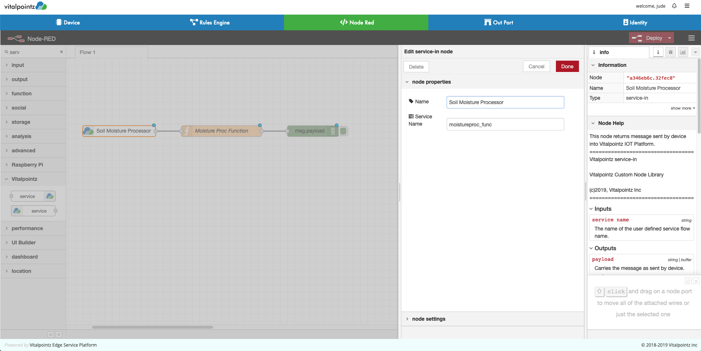The width and height of the screenshot is (701, 351).
Task: Select the service-in palette node
Action: [33, 211]
